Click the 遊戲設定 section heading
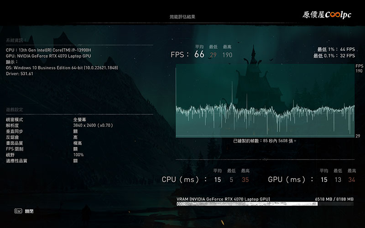 tap(15, 109)
